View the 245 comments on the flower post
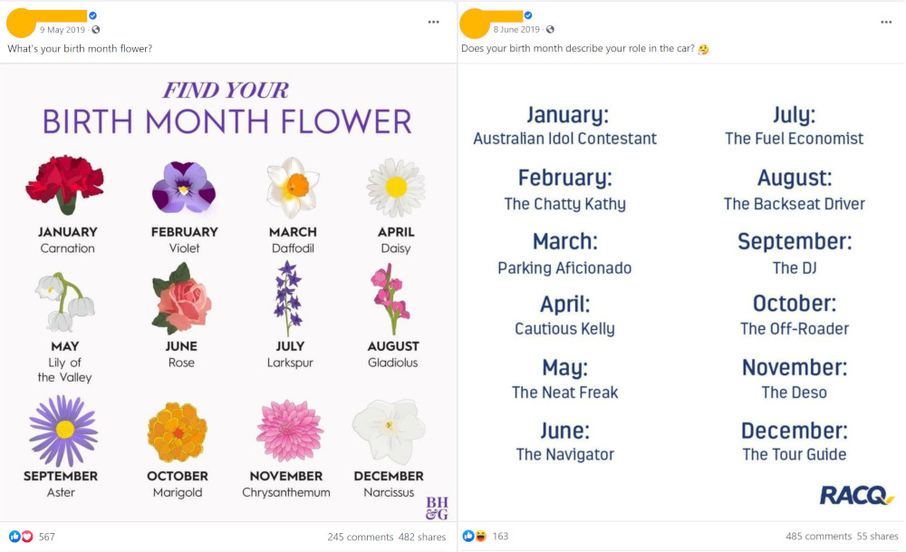906x552 pixels. click(360, 537)
